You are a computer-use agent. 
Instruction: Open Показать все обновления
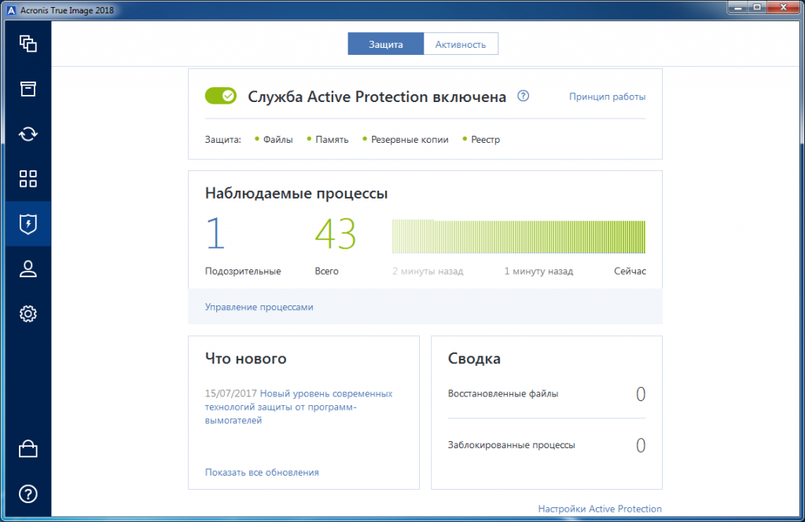pos(261,472)
